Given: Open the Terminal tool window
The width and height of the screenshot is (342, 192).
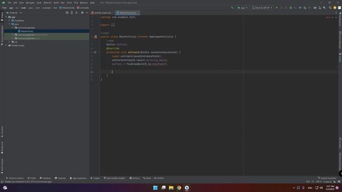Looking at the screenshot, I should point(60,178).
